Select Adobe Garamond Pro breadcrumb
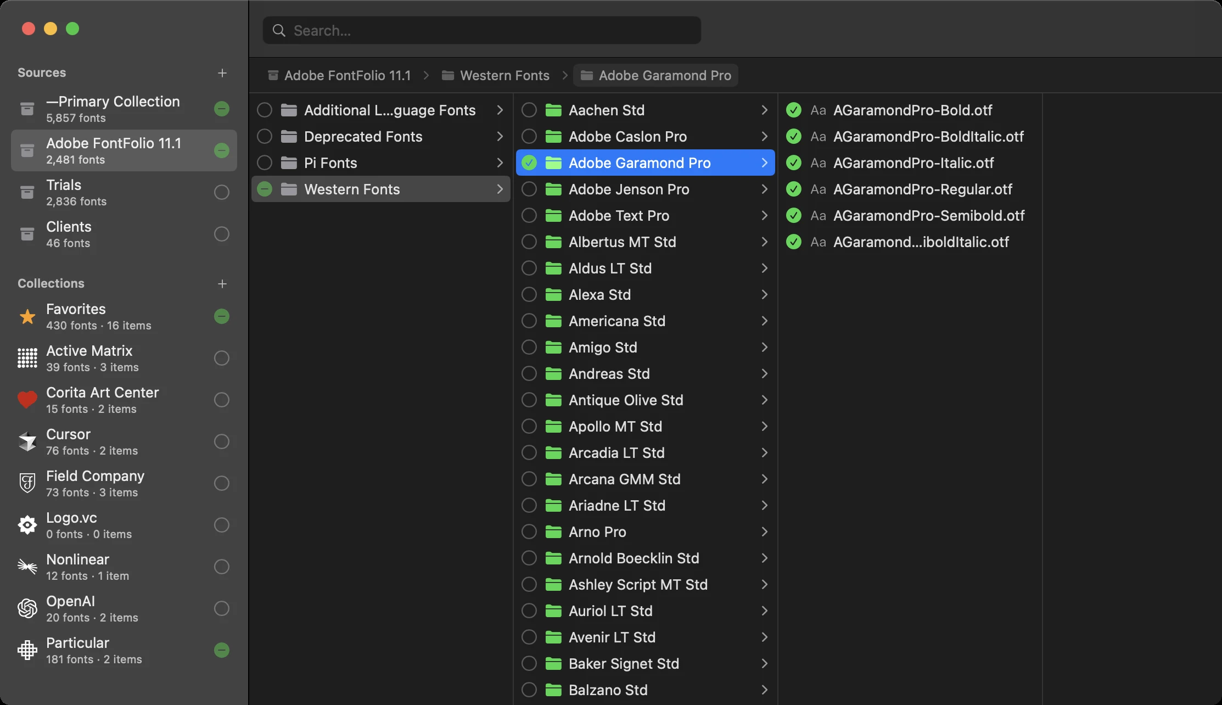Screen dimensions: 1222x705 coord(656,76)
